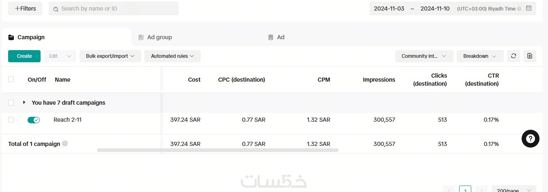Open the Filters button

[x=25, y=8]
